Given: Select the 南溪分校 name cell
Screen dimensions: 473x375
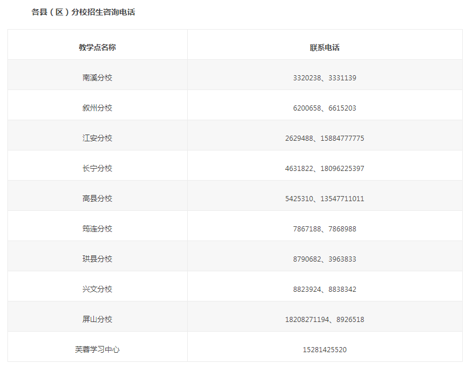Looking at the screenshot, I should click(97, 78).
